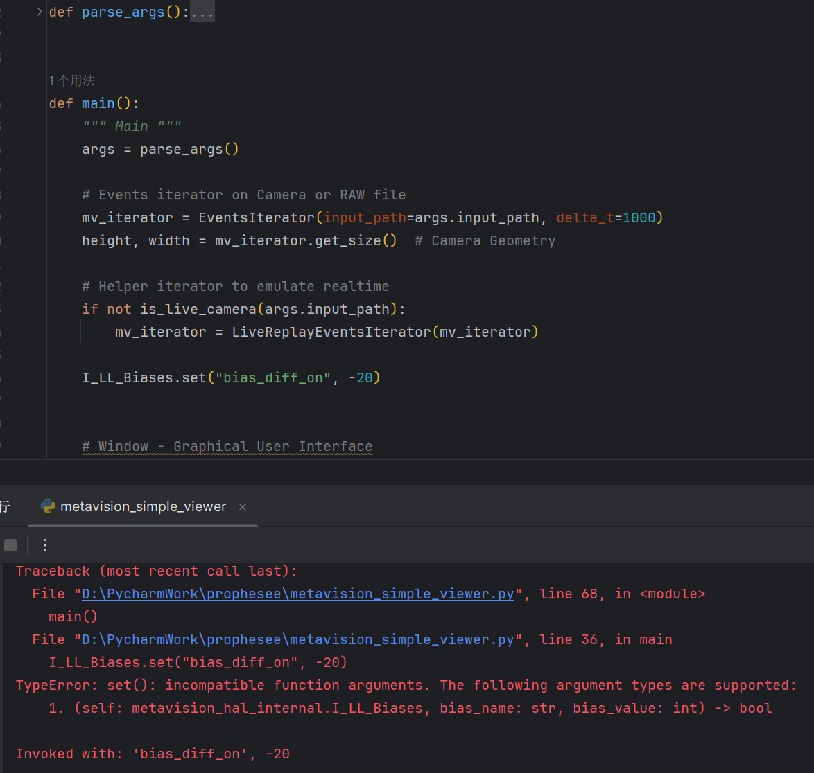814x773 pixels.
Task: Click the Python icon on run tab
Action: (x=48, y=506)
